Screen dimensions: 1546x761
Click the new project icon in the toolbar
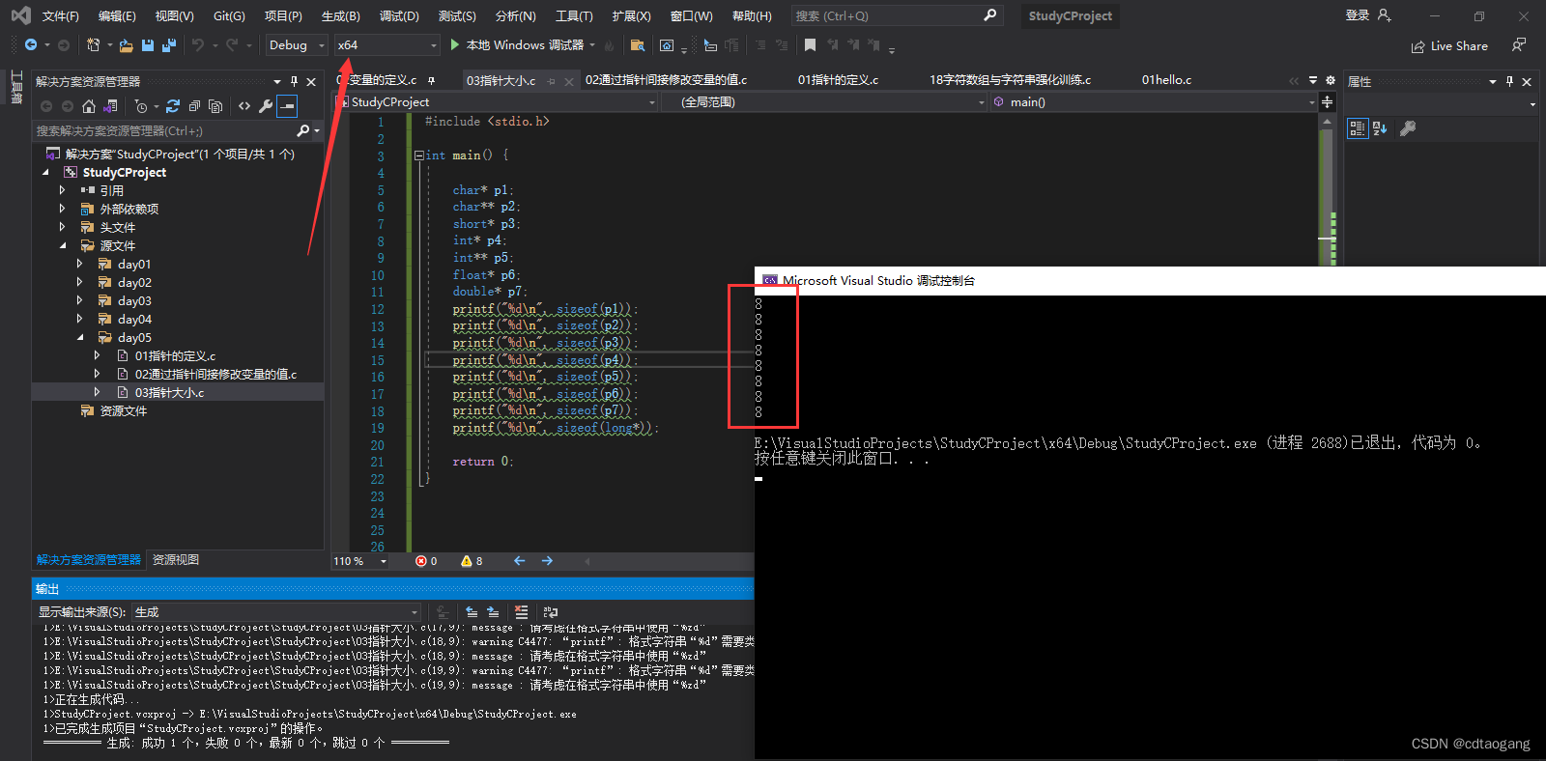tap(93, 45)
